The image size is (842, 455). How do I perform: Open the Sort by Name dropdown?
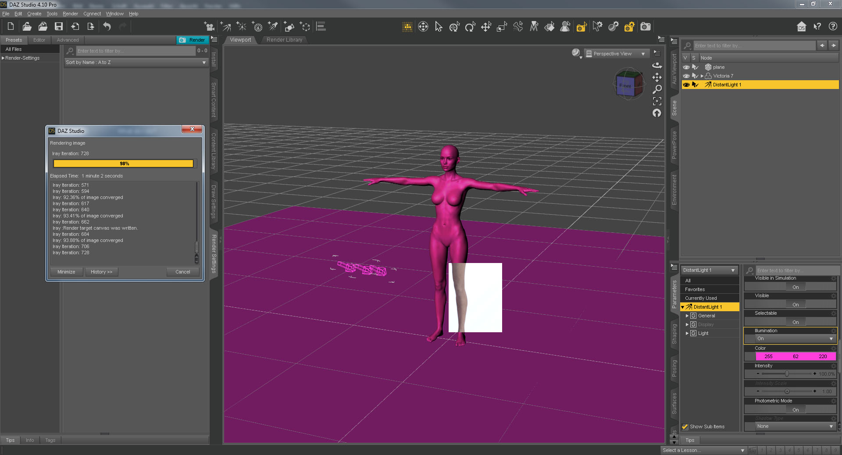click(136, 62)
